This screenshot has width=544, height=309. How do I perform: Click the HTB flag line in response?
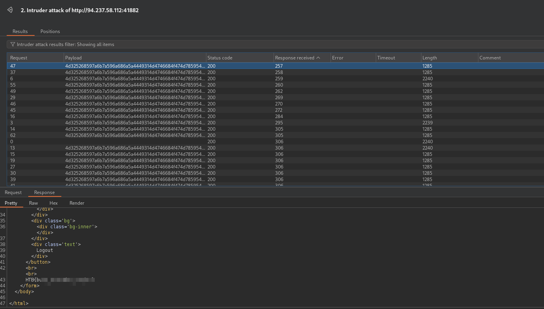point(60,280)
